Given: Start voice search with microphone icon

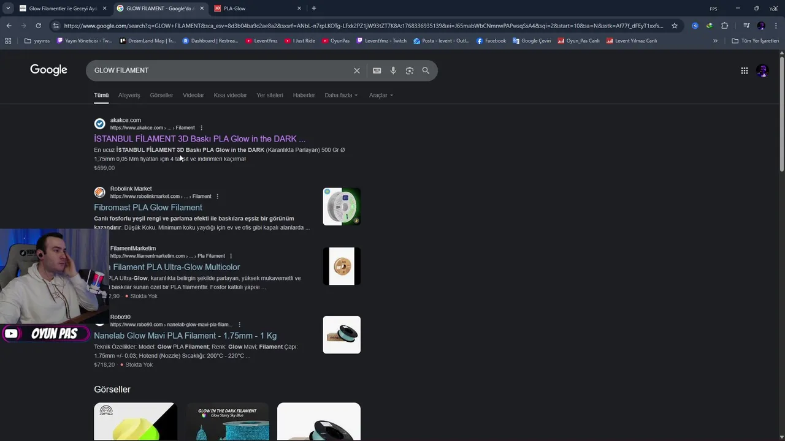Looking at the screenshot, I should point(393,70).
